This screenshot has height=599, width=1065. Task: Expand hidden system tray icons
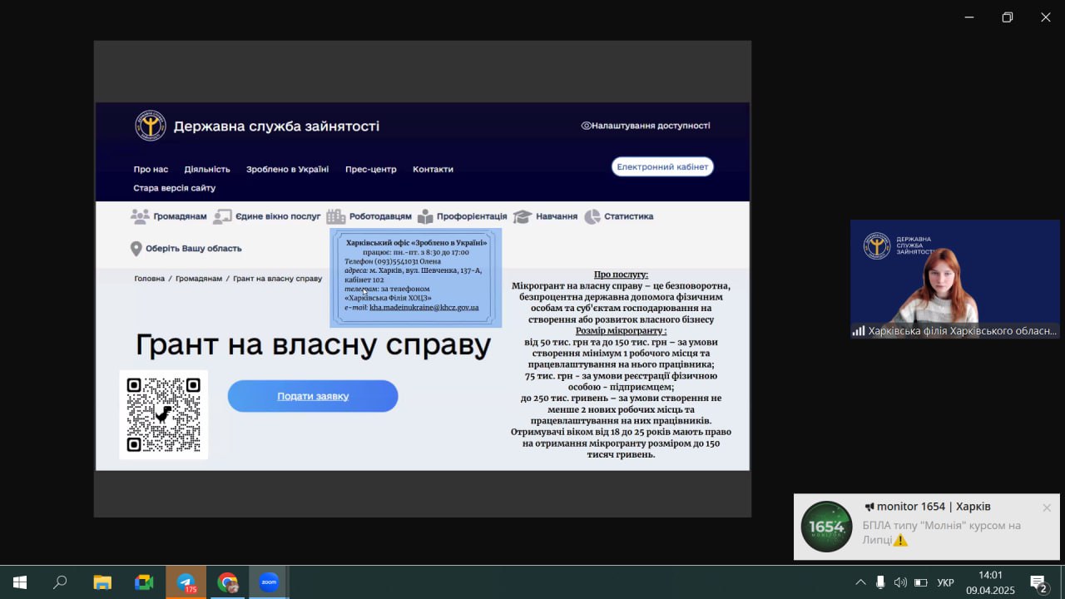[x=860, y=582]
